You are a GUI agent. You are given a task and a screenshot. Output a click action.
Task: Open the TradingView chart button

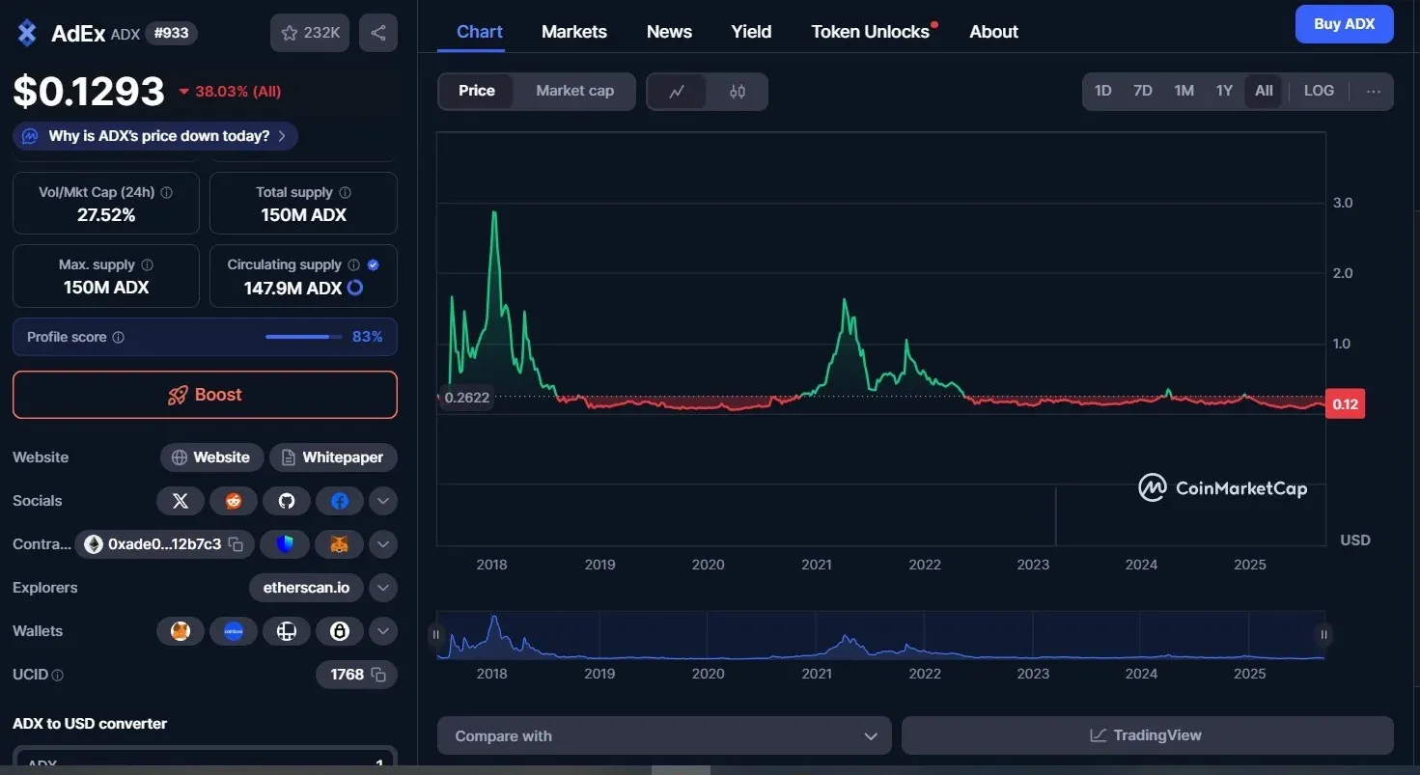click(1147, 735)
